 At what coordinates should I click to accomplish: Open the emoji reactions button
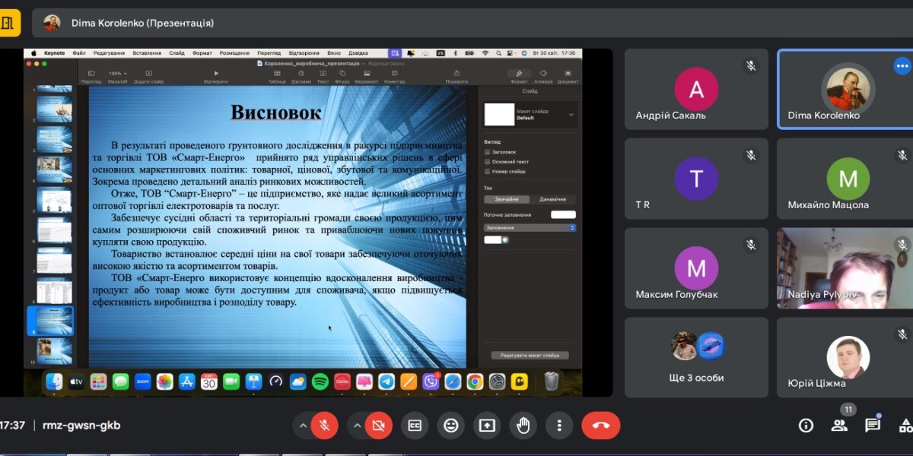click(451, 426)
